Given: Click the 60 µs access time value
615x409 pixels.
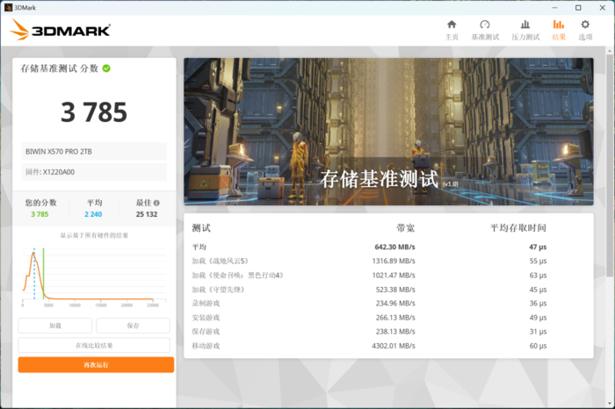Looking at the screenshot, I should click(538, 346).
